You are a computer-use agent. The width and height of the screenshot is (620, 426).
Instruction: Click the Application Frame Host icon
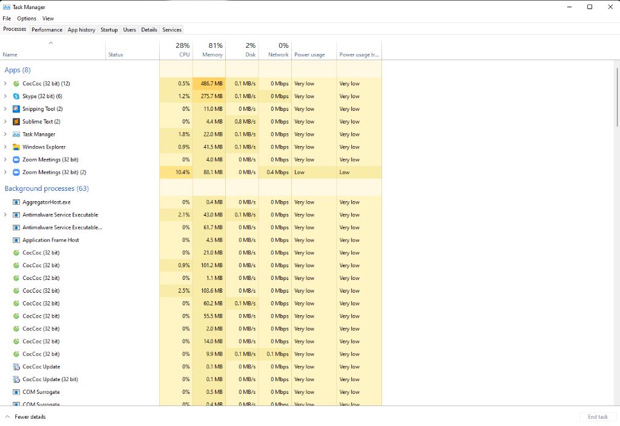pyautogui.click(x=16, y=240)
